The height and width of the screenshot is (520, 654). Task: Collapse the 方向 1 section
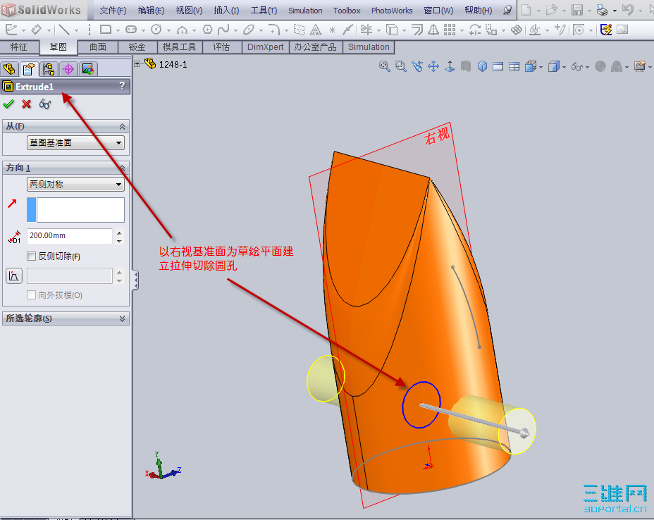(122, 168)
